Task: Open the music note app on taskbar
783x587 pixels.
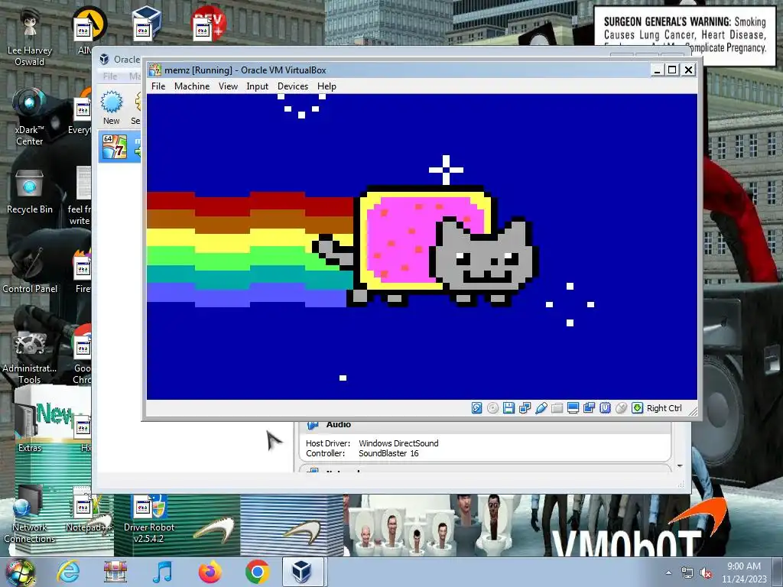Action: coord(162,572)
